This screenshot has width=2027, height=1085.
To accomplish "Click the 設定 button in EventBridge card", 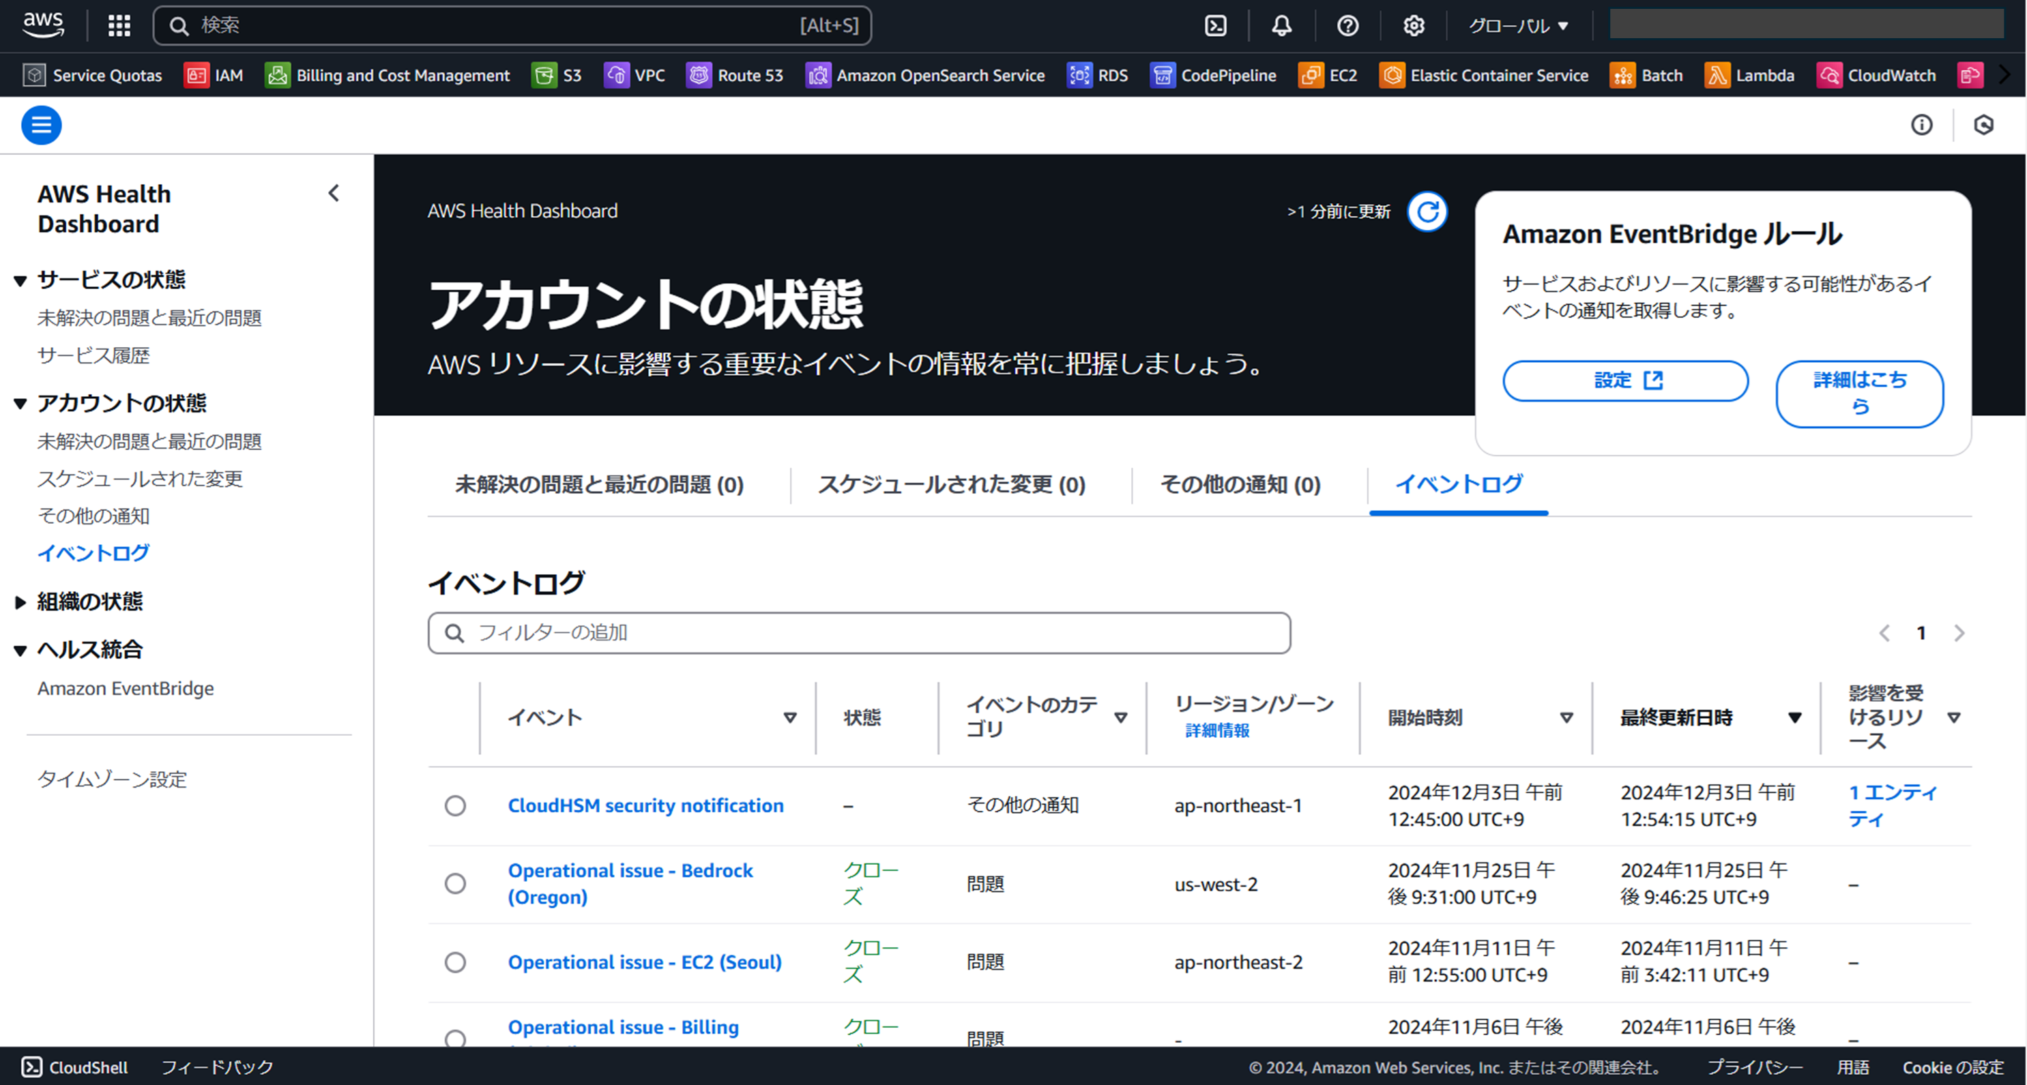I will (x=1626, y=381).
